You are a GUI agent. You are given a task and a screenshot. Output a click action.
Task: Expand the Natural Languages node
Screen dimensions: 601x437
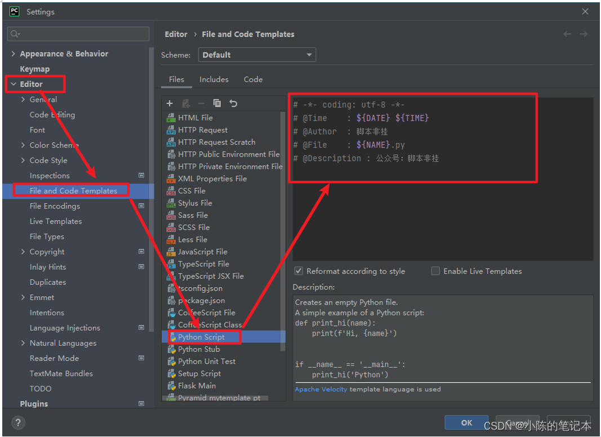23,343
